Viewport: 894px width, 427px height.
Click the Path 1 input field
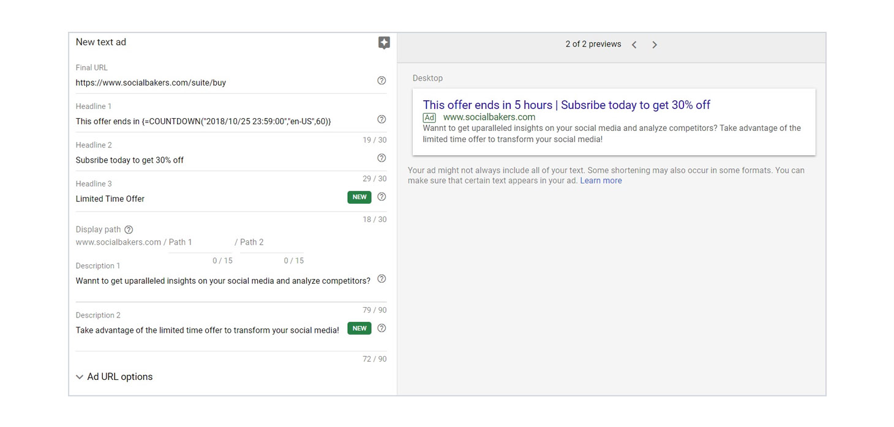click(201, 243)
